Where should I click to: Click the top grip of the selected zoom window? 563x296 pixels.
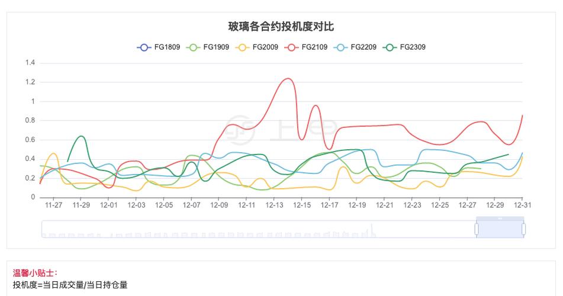(x=500, y=218)
